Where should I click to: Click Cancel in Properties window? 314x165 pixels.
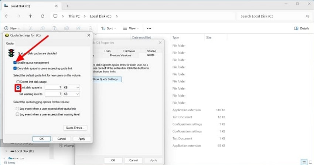(133, 161)
